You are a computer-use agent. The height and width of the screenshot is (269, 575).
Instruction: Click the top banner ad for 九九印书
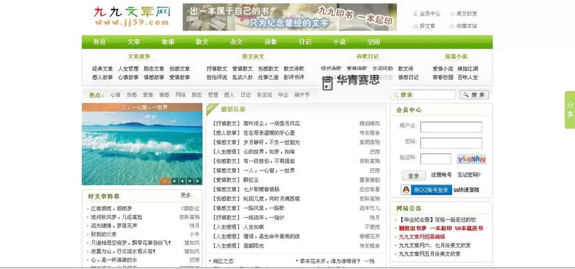[x=290, y=17]
